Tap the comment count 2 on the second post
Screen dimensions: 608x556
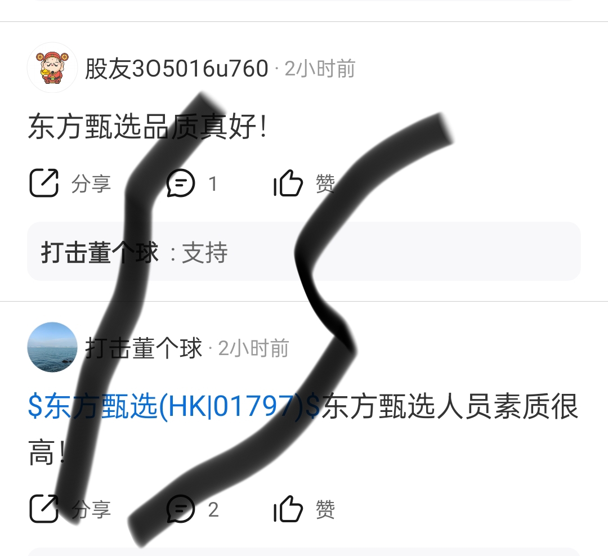(x=213, y=509)
